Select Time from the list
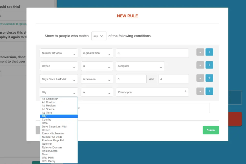Image resolution: width=246 pixels, height=164 pixels. click(x=59, y=154)
